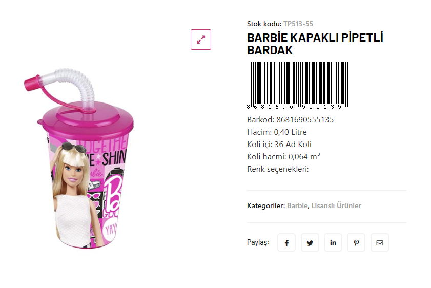This screenshot has width=431, height=288.
Task: Open the Barbie category link
Action: tap(297, 205)
